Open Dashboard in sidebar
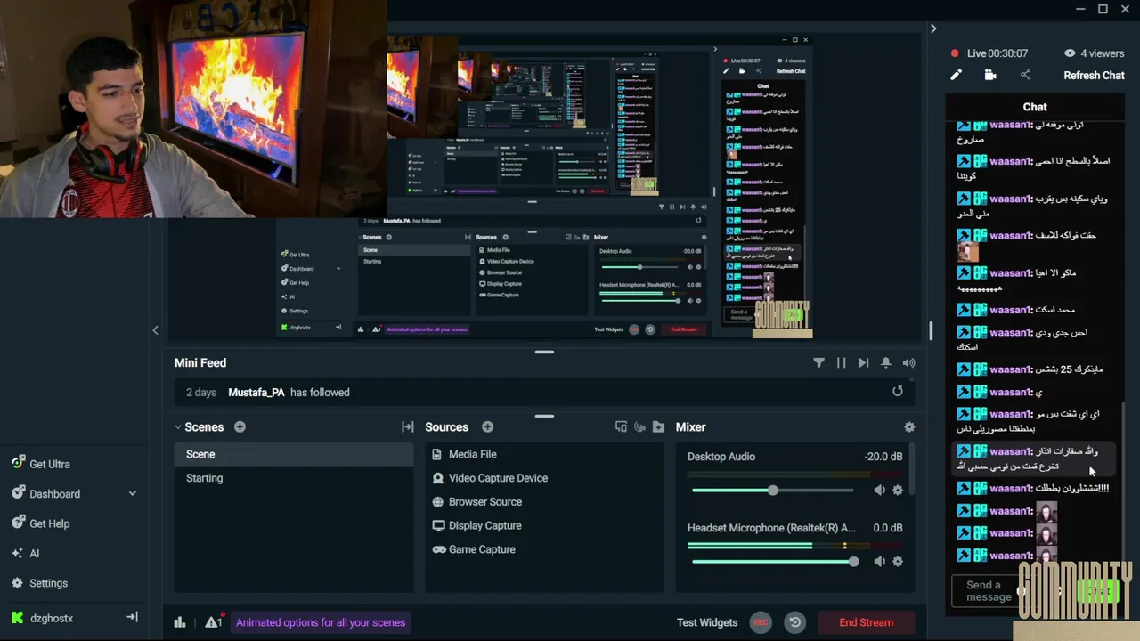 (46, 493)
